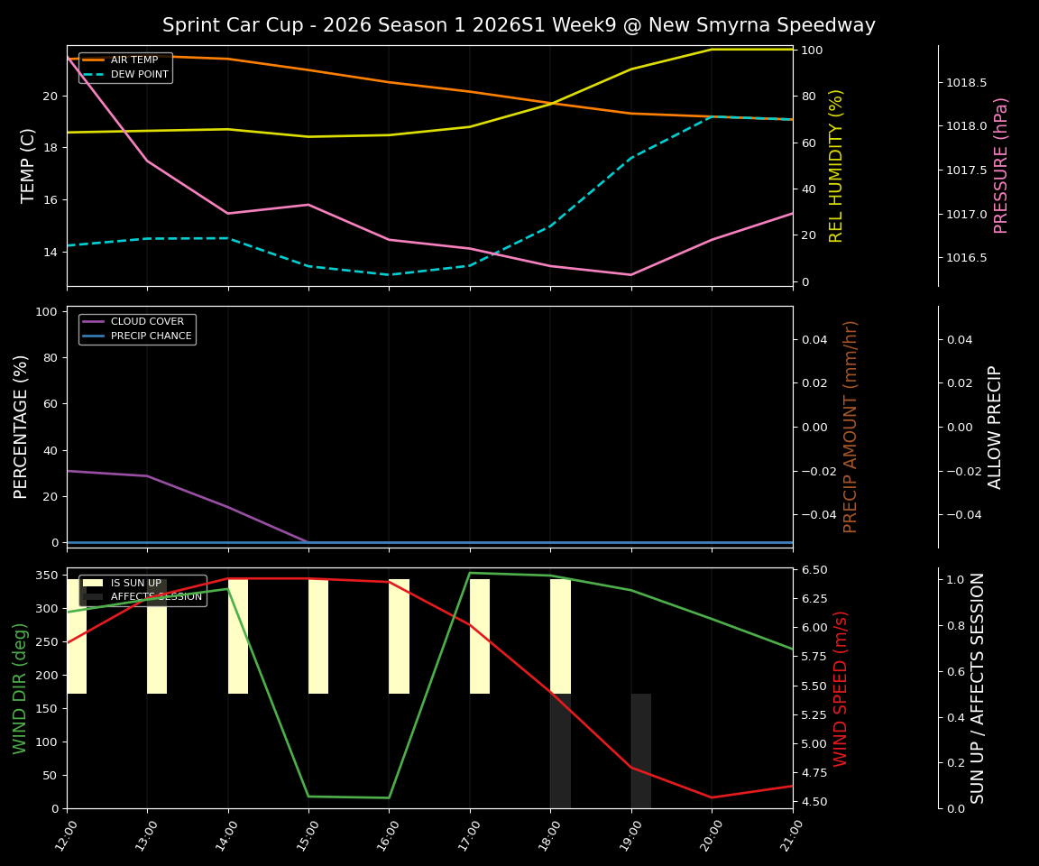Toggle the yellow REL HUMIDITY axis label
The image size is (1039, 866).
836,162
